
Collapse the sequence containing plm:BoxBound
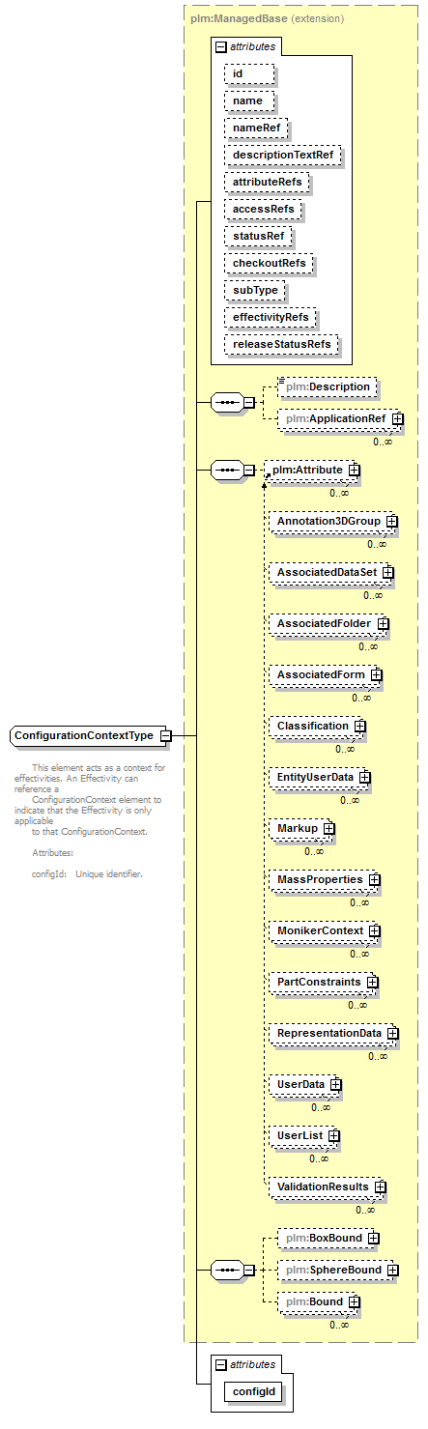(x=248, y=1271)
